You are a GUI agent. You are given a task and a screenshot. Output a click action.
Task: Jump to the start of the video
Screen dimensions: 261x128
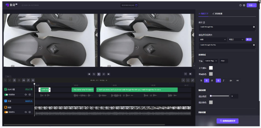(89, 74)
